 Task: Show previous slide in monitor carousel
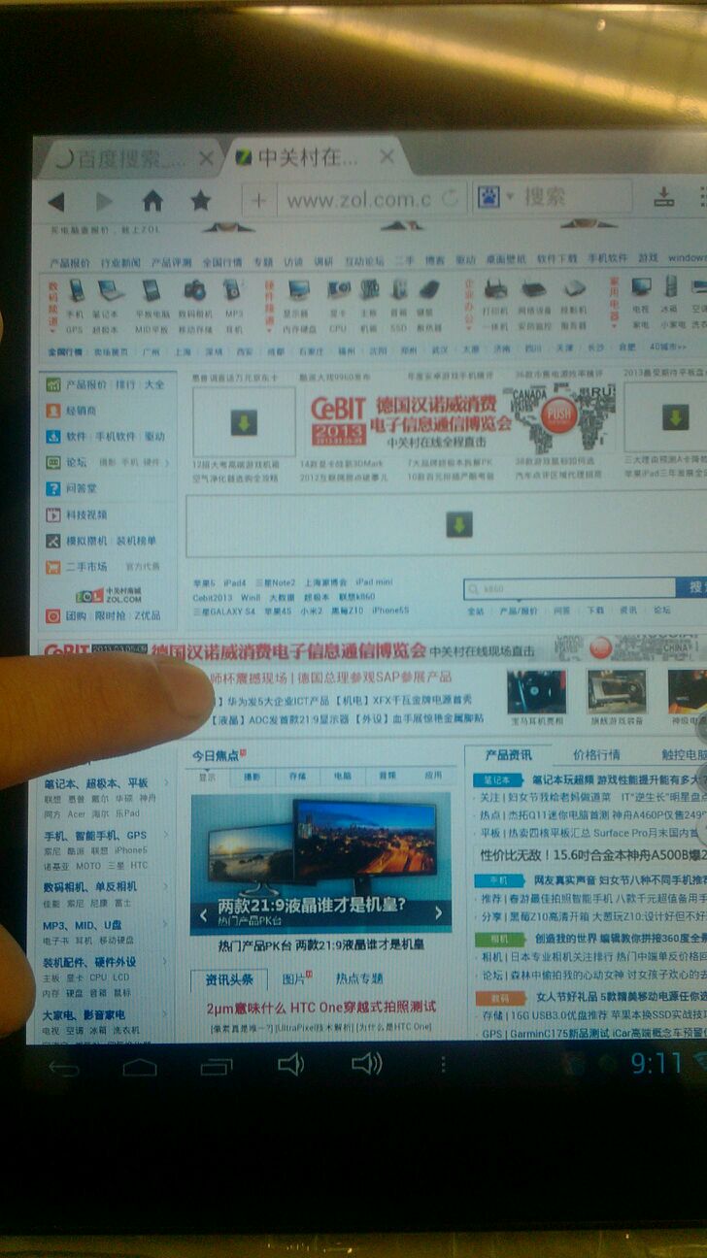203,913
